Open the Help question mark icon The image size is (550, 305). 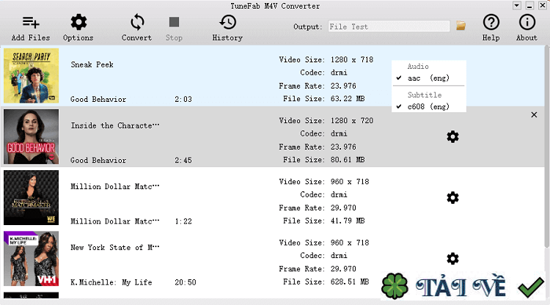click(x=491, y=22)
